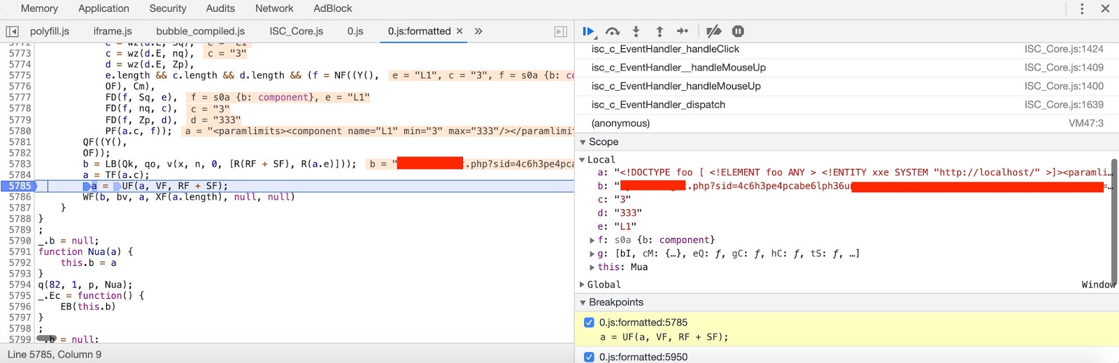Screen dimensions: 1119x363
Task: Switch to the Audits panel
Action: [x=220, y=8]
